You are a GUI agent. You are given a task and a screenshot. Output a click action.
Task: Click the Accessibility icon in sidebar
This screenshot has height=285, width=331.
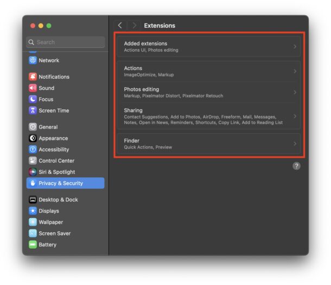[x=33, y=150]
